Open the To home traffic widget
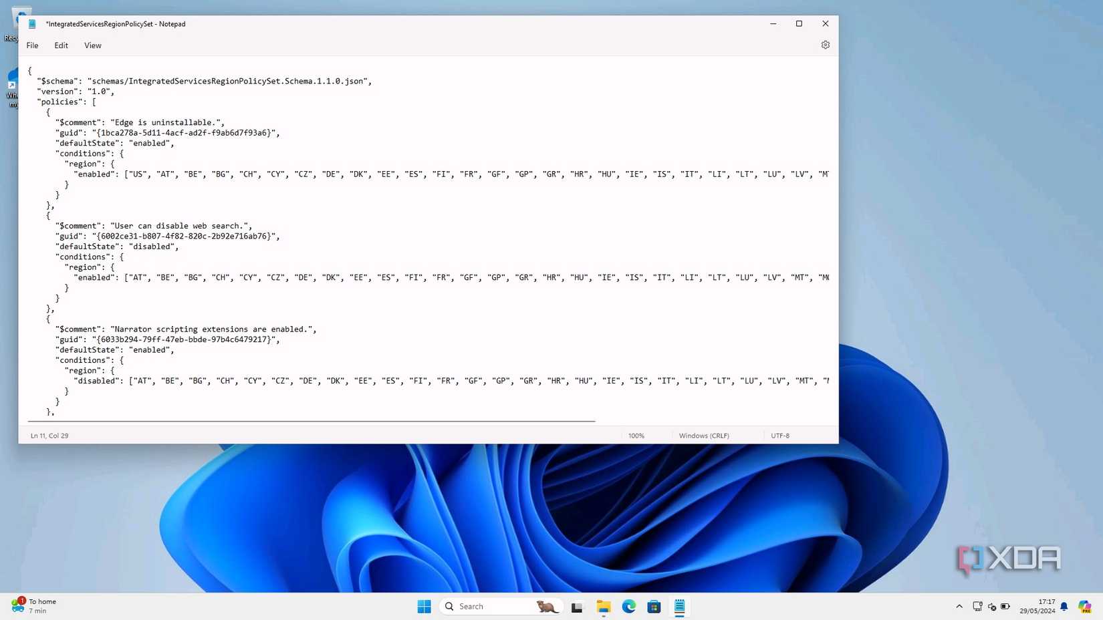 (35, 606)
